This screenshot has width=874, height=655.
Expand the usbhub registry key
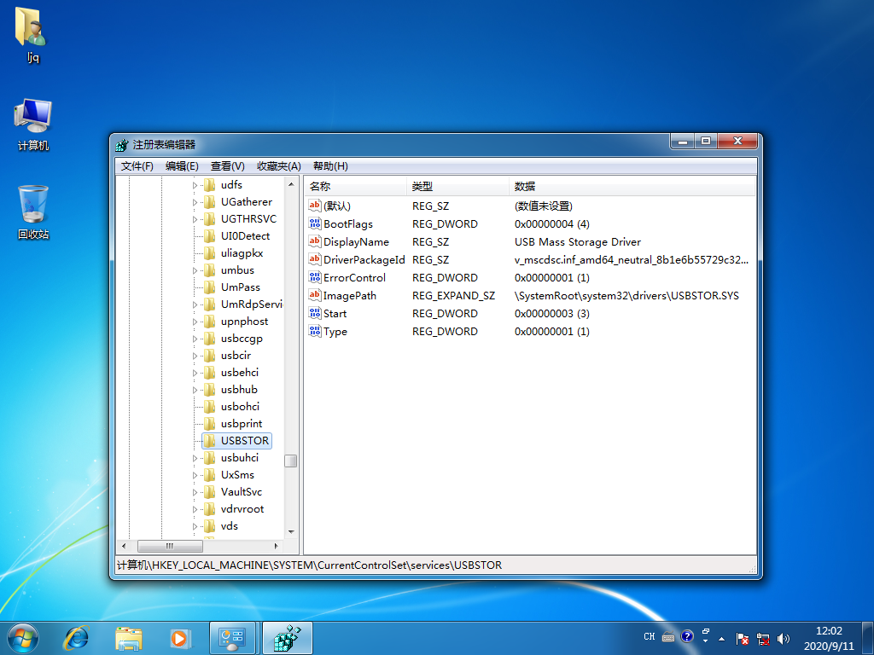click(x=194, y=389)
